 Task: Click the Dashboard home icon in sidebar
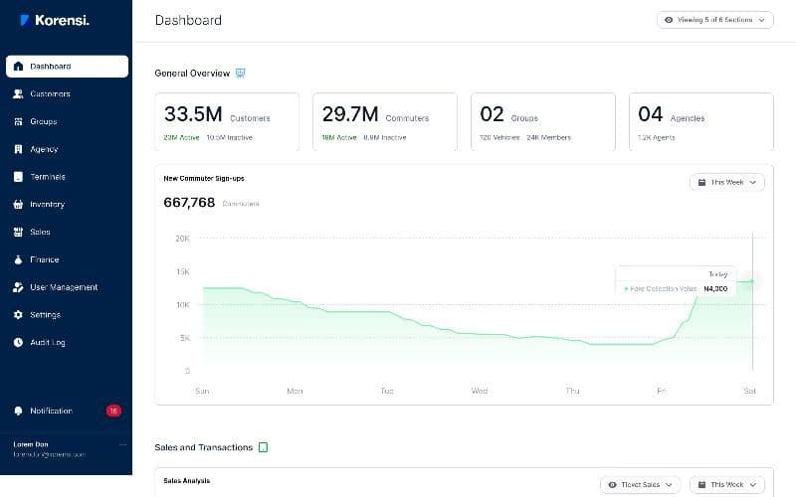pos(18,67)
